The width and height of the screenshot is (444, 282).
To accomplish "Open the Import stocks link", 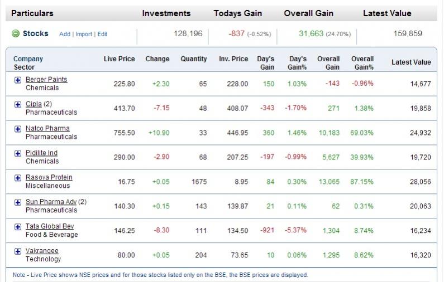I will coord(84,34).
